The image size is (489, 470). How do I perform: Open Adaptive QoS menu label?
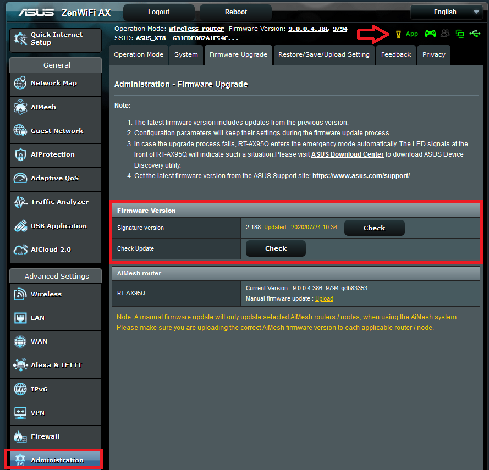(54, 178)
